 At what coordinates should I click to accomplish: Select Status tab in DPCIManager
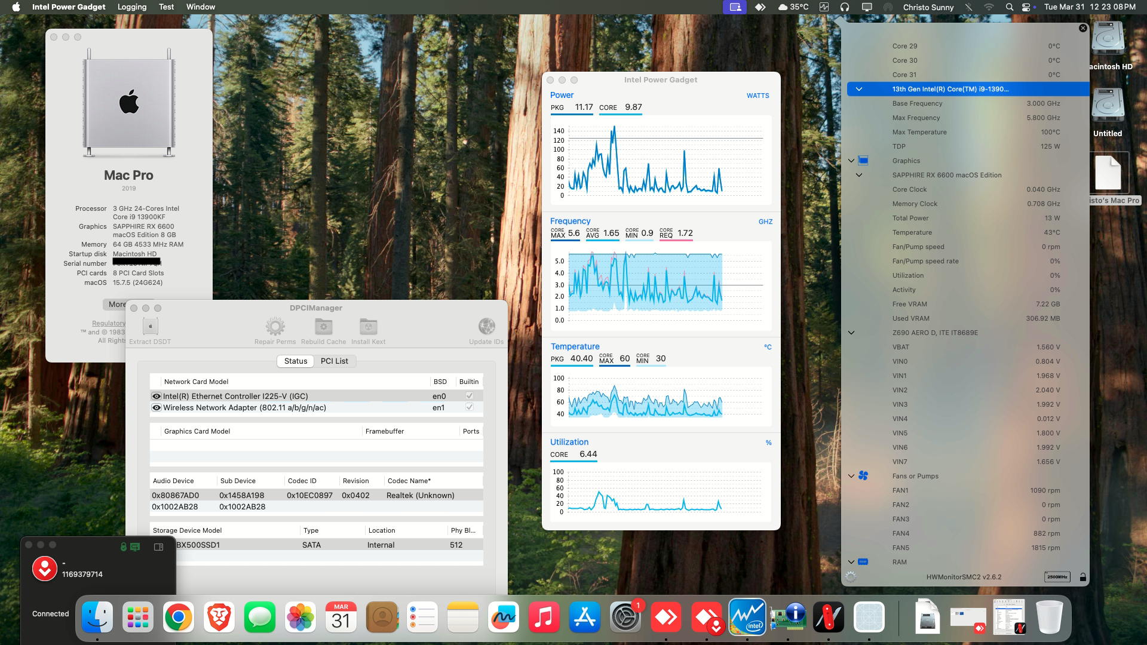[296, 361]
